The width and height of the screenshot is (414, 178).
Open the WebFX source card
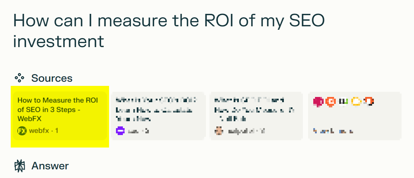(x=60, y=116)
